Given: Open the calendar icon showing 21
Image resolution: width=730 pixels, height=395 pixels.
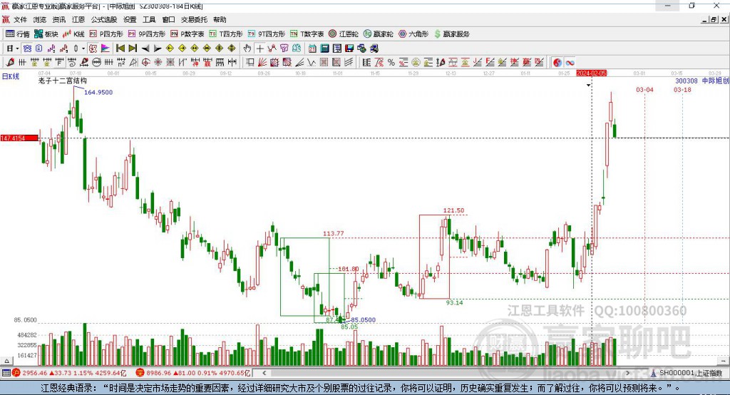Looking at the screenshot, I should click(x=312, y=48).
